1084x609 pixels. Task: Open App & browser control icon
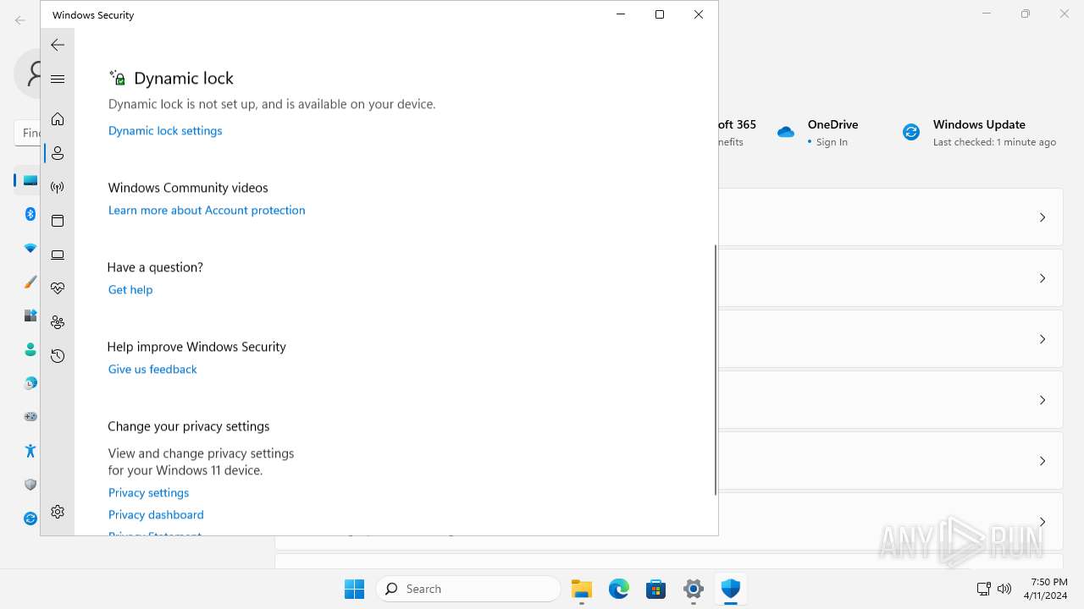(x=58, y=221)
